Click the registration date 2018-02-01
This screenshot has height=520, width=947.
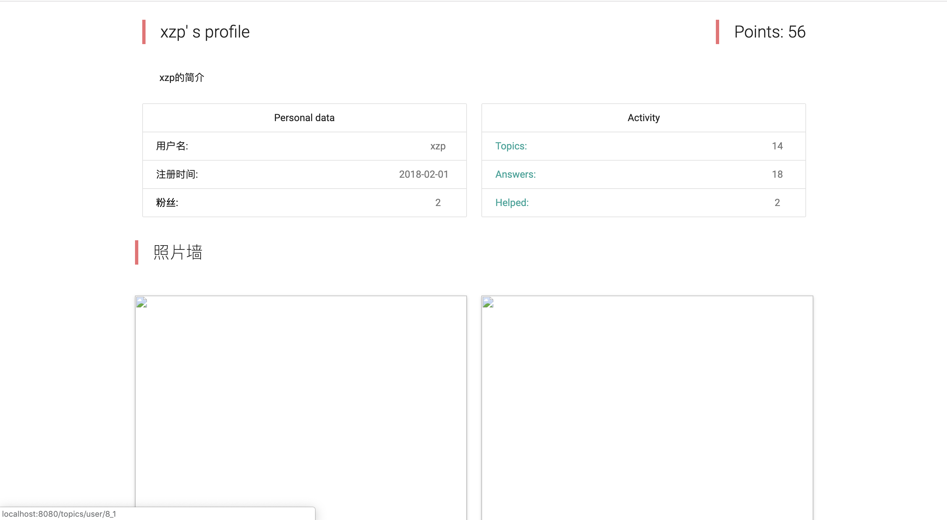pyautogui.click(x=423, y=174)
